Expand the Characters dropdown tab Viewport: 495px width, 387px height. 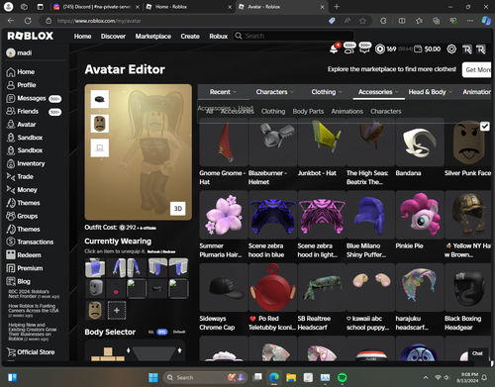(x=274, y=92)
